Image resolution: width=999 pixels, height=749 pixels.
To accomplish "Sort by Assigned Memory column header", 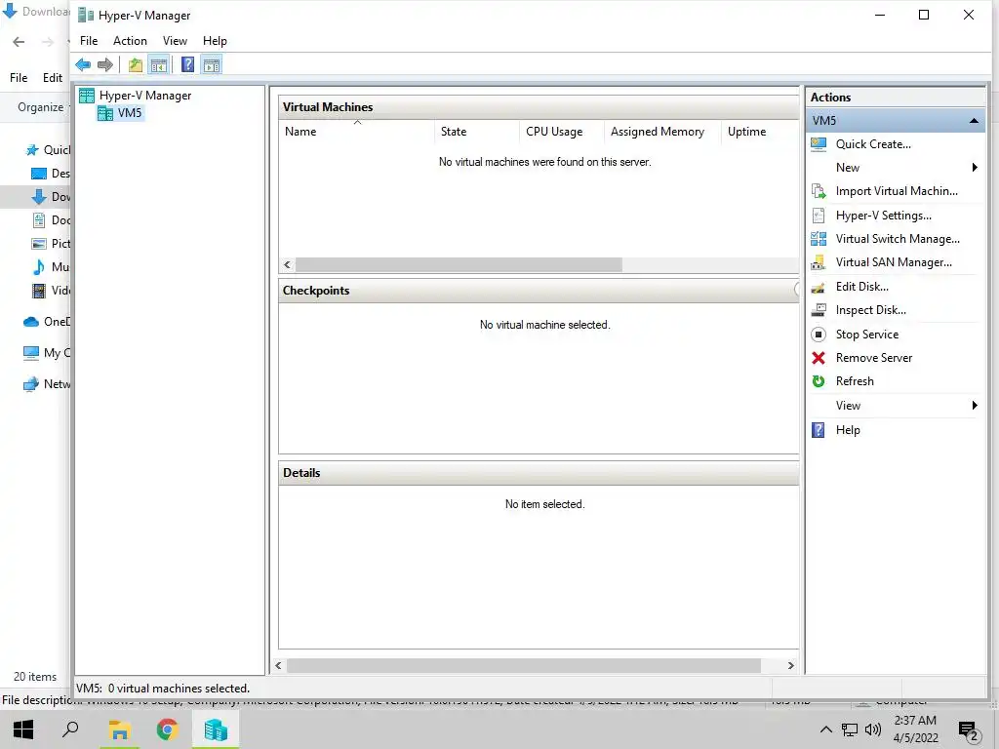I will (x=662, y=132).
